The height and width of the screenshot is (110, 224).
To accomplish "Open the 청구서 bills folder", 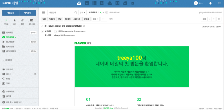I will pos(9,74).
